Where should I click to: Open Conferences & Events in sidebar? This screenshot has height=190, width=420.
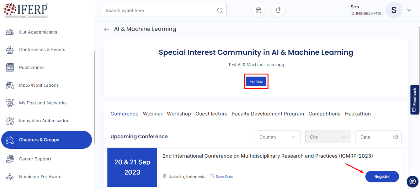(x=42, y=50)
